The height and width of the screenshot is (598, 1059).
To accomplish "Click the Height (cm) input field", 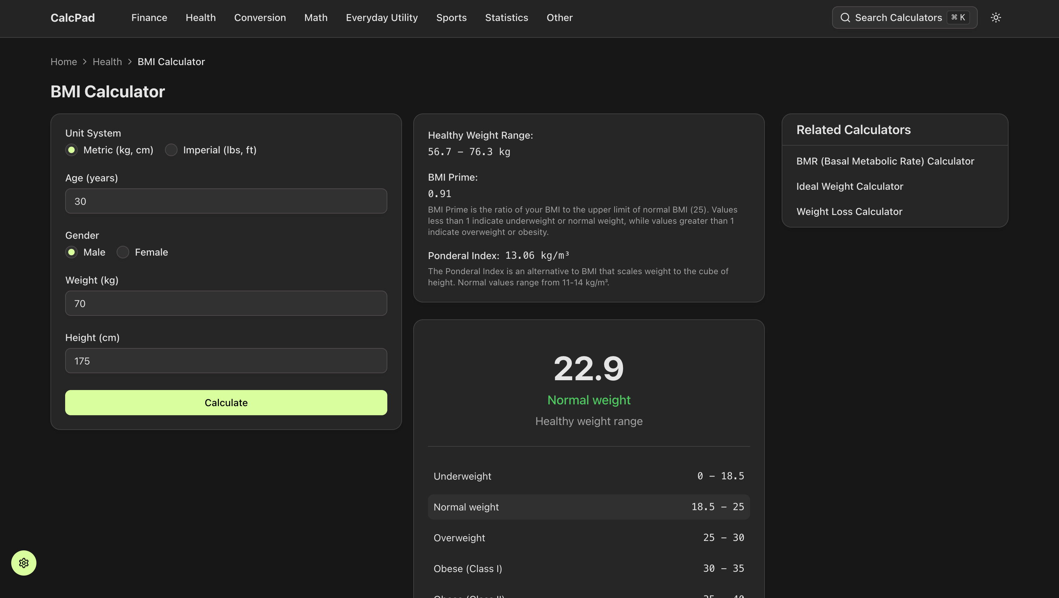I will 226,360.
